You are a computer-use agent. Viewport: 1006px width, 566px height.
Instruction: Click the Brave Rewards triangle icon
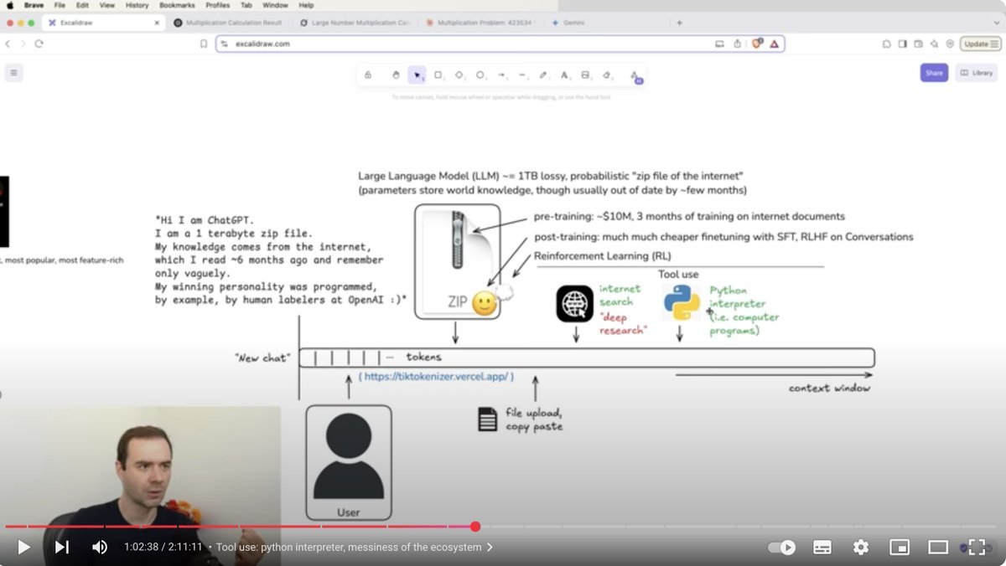[774, 44]
